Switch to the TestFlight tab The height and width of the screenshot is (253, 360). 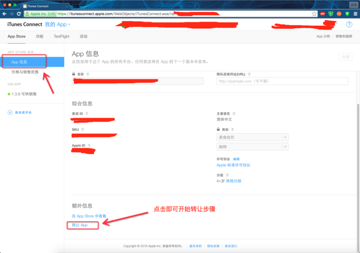coord(61,36)
